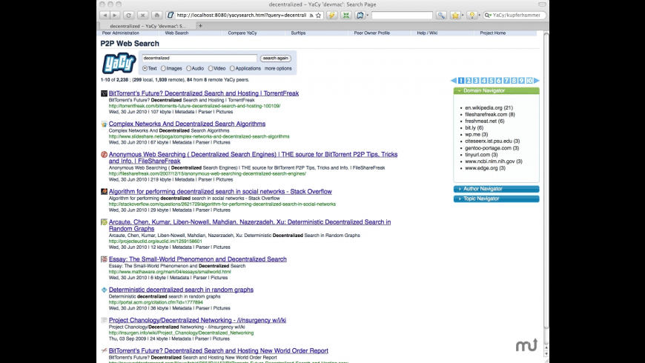Open search engine dropdown in YaCy/kupferhammer box

[488, 16]
